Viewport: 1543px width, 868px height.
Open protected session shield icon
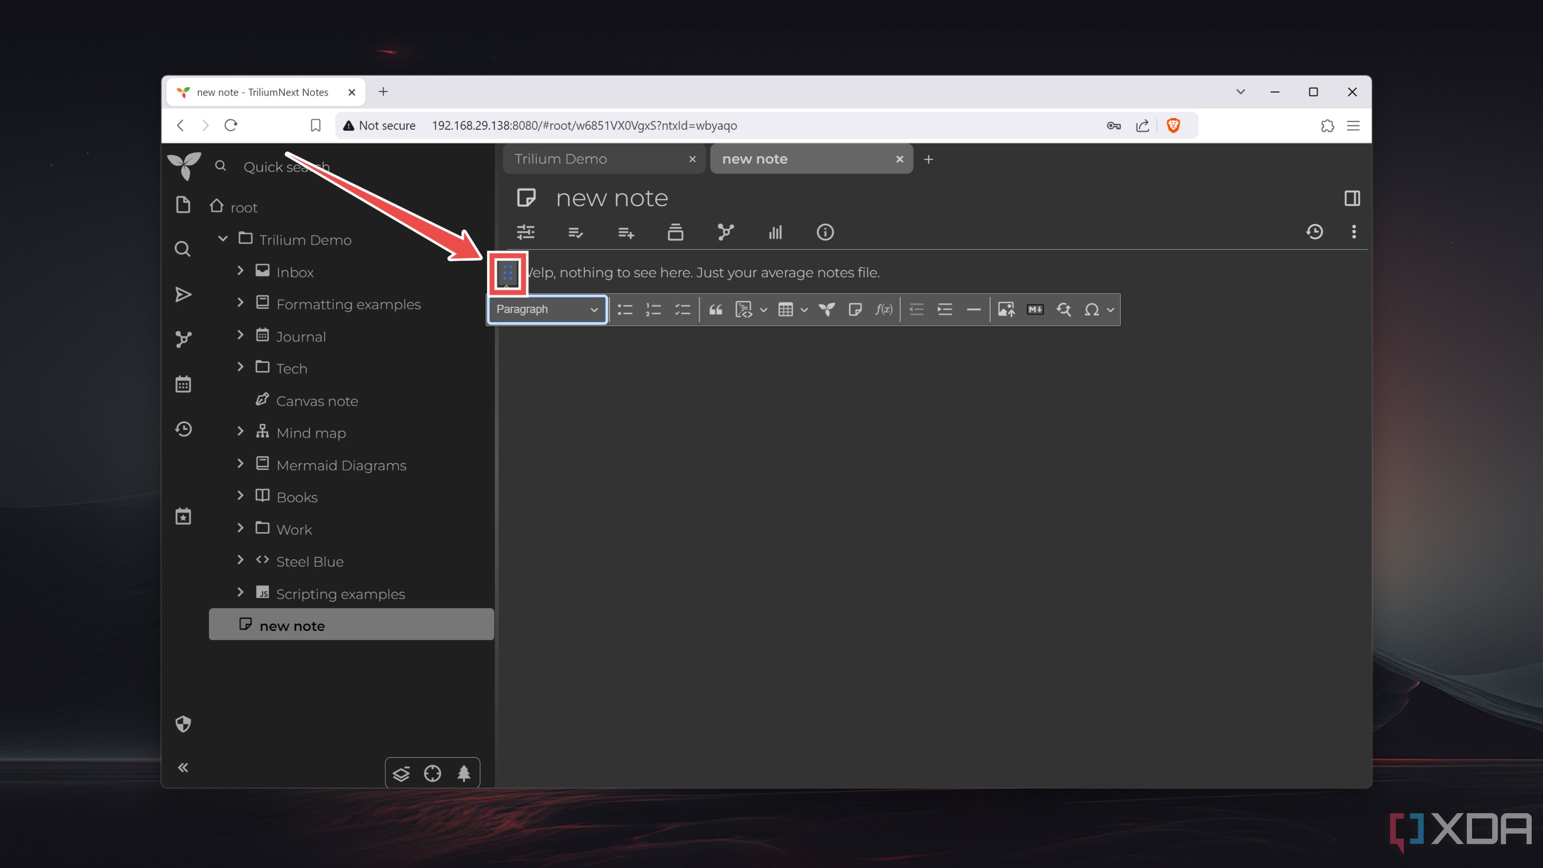coord(183,724)
